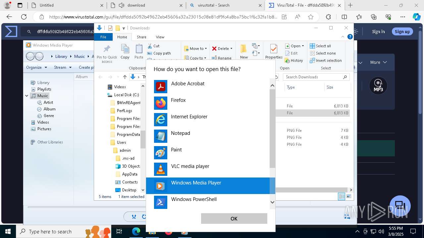
Task: Select Genre under Music in Media Player
Action: pyautogui.click(x=45, y=116)
